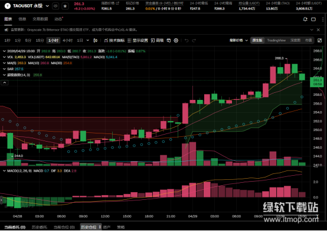Click the MA(5) value 263.3
327x231 pixels.
(22, 63)
